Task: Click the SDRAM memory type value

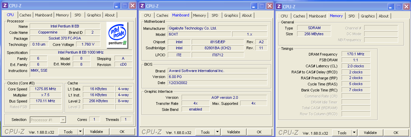Action: click(314, 28)
